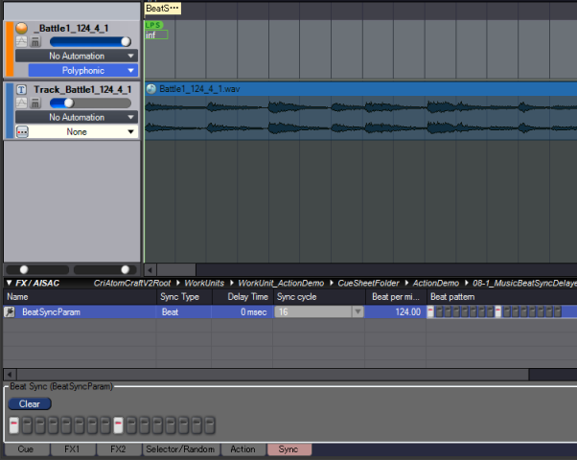Click the pin icon beside BeatSyncParam row
577x460 pixels.
click(x=10, y=312)
